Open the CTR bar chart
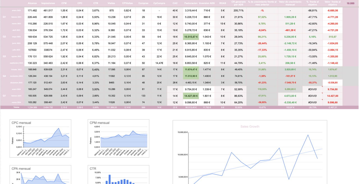The image size is (359, 184). click(118, 175)
